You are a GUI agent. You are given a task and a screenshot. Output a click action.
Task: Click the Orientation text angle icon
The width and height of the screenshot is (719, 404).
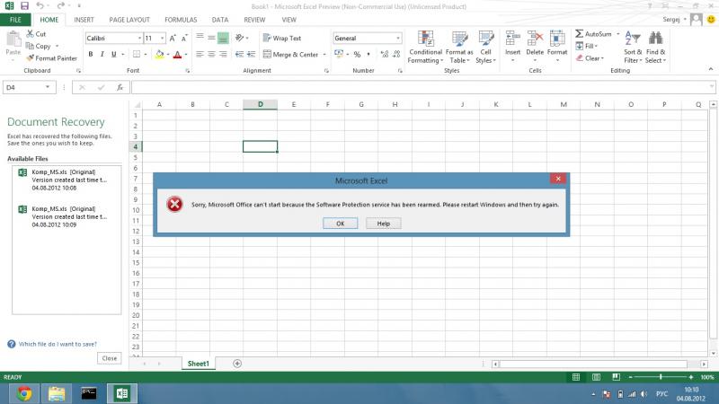pos(239,38)
